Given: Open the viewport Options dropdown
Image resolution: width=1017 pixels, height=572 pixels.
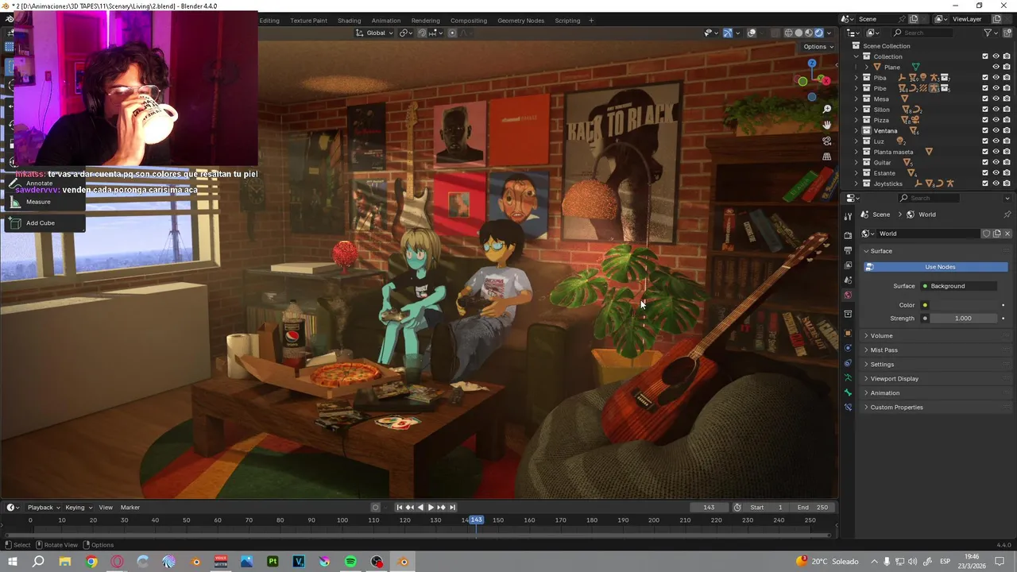Looking at the screenshot, I should click(x=818, y=46).
